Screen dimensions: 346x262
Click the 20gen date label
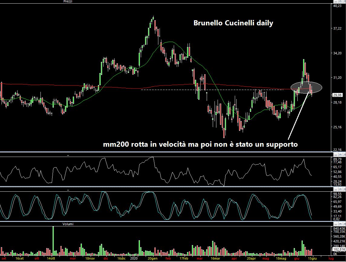click(153, 258)
